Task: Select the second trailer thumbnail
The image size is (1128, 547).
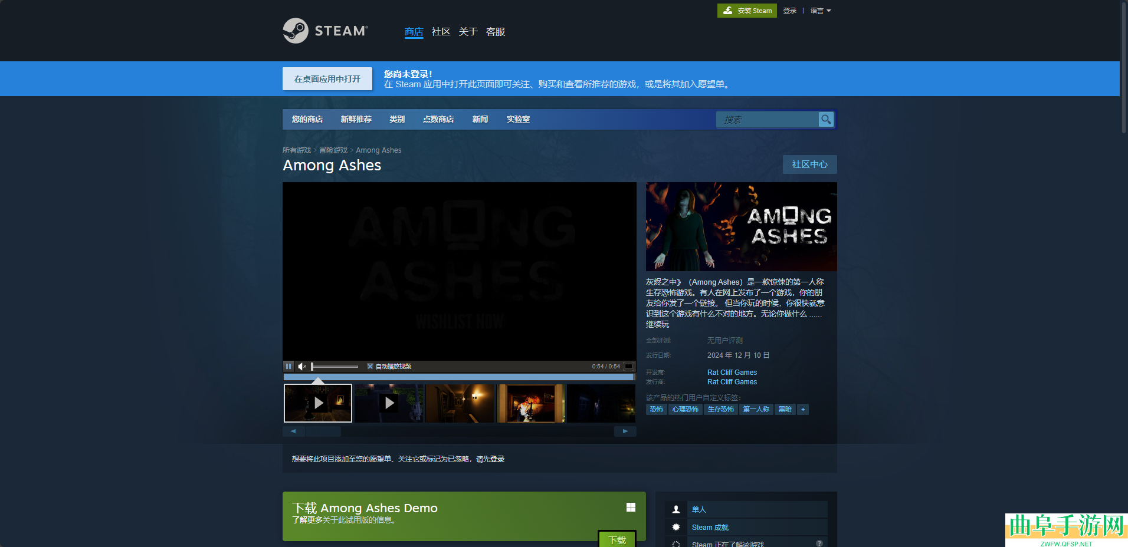Action: point(389,403)
